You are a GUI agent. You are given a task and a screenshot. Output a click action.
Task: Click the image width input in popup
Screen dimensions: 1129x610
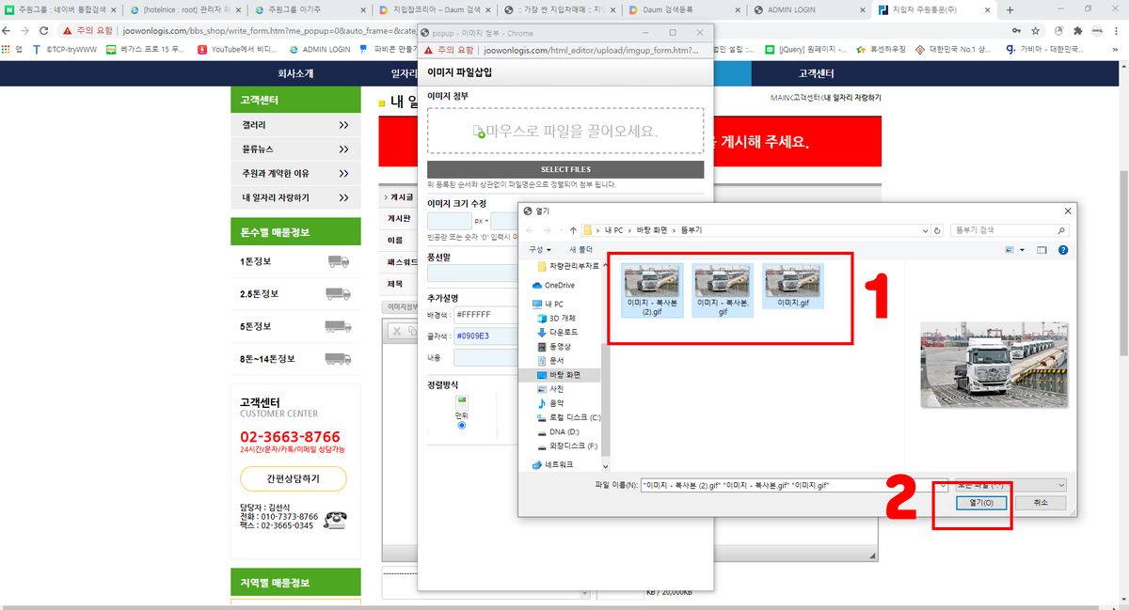[x=449, y=221]
